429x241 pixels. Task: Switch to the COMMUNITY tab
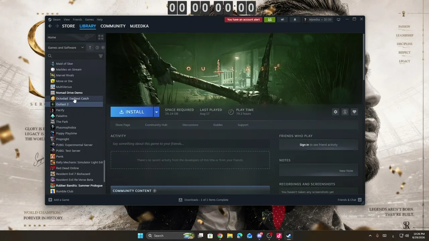[x=113, y=26]
